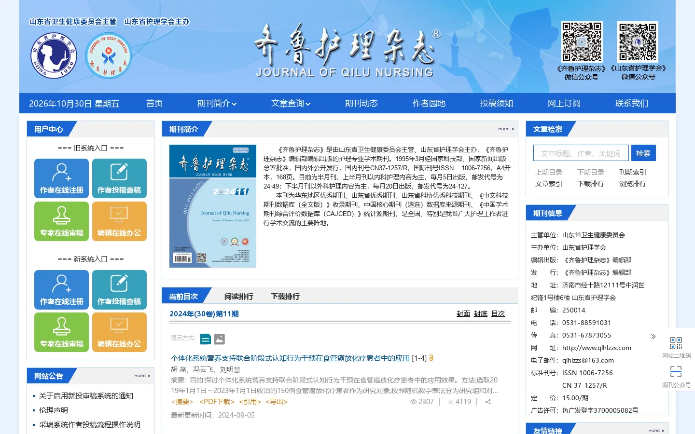Open new system 编辑在线办公 tile

coord(119,332)
